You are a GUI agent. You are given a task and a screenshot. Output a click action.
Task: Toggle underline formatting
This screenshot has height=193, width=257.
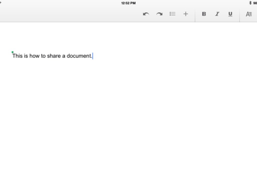[x=230, y=14]
